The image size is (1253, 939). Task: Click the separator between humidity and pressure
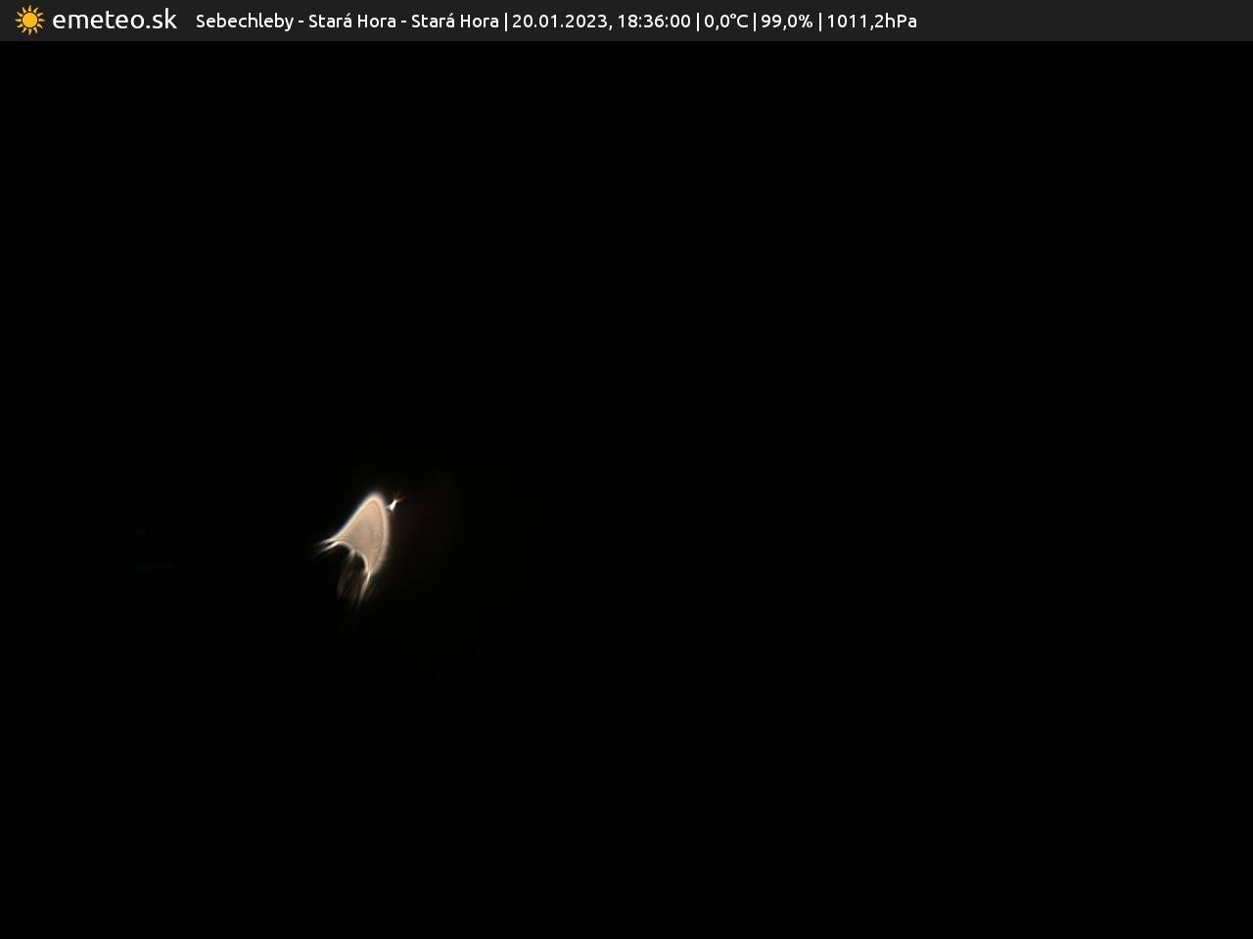coord(819,22)
